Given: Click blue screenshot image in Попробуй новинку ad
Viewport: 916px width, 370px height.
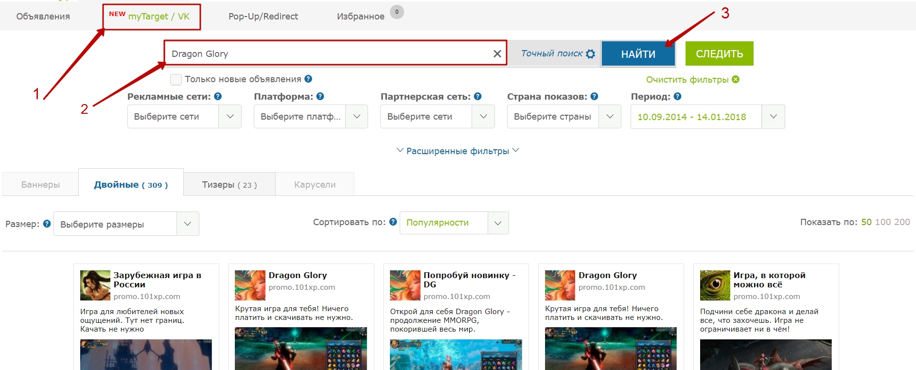Looking at the screenshot, I should pyautogui.click(x=456, y=354).
